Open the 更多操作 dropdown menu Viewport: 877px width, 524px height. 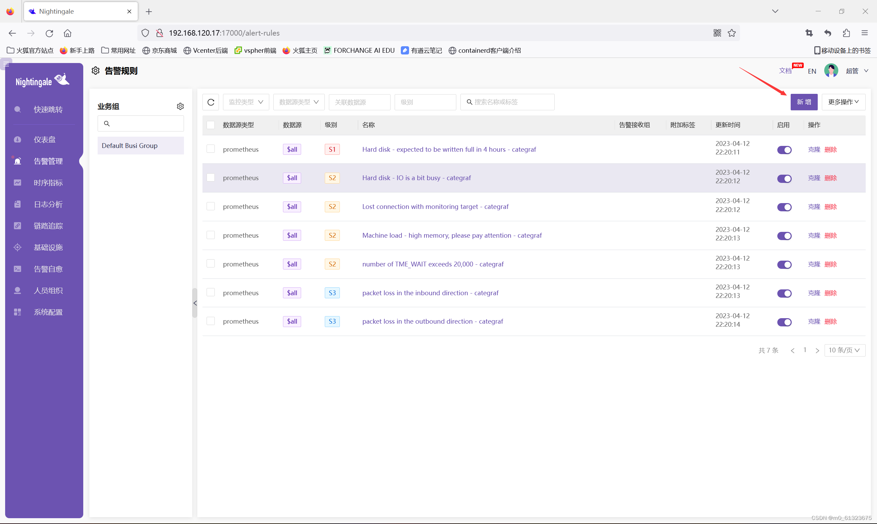tap(843, 102)
